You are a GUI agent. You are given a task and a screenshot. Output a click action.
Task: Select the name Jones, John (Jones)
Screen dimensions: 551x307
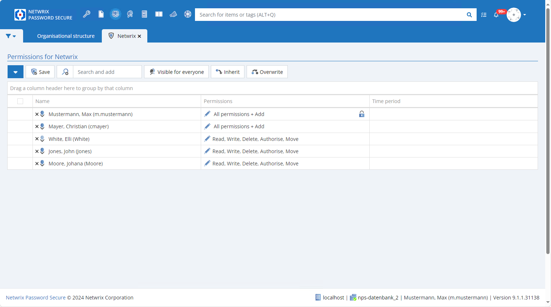(70, 151)
